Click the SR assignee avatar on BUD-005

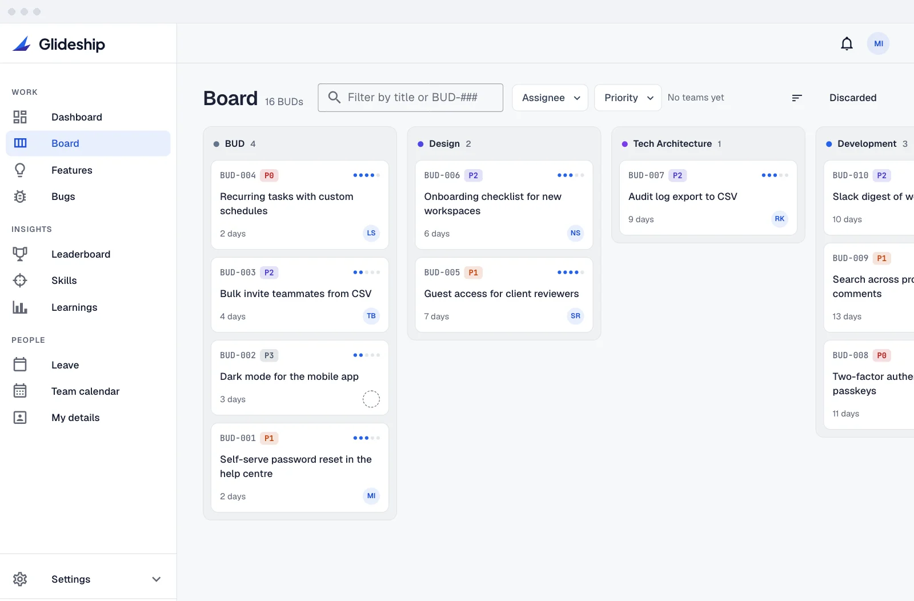coord(575,316)
